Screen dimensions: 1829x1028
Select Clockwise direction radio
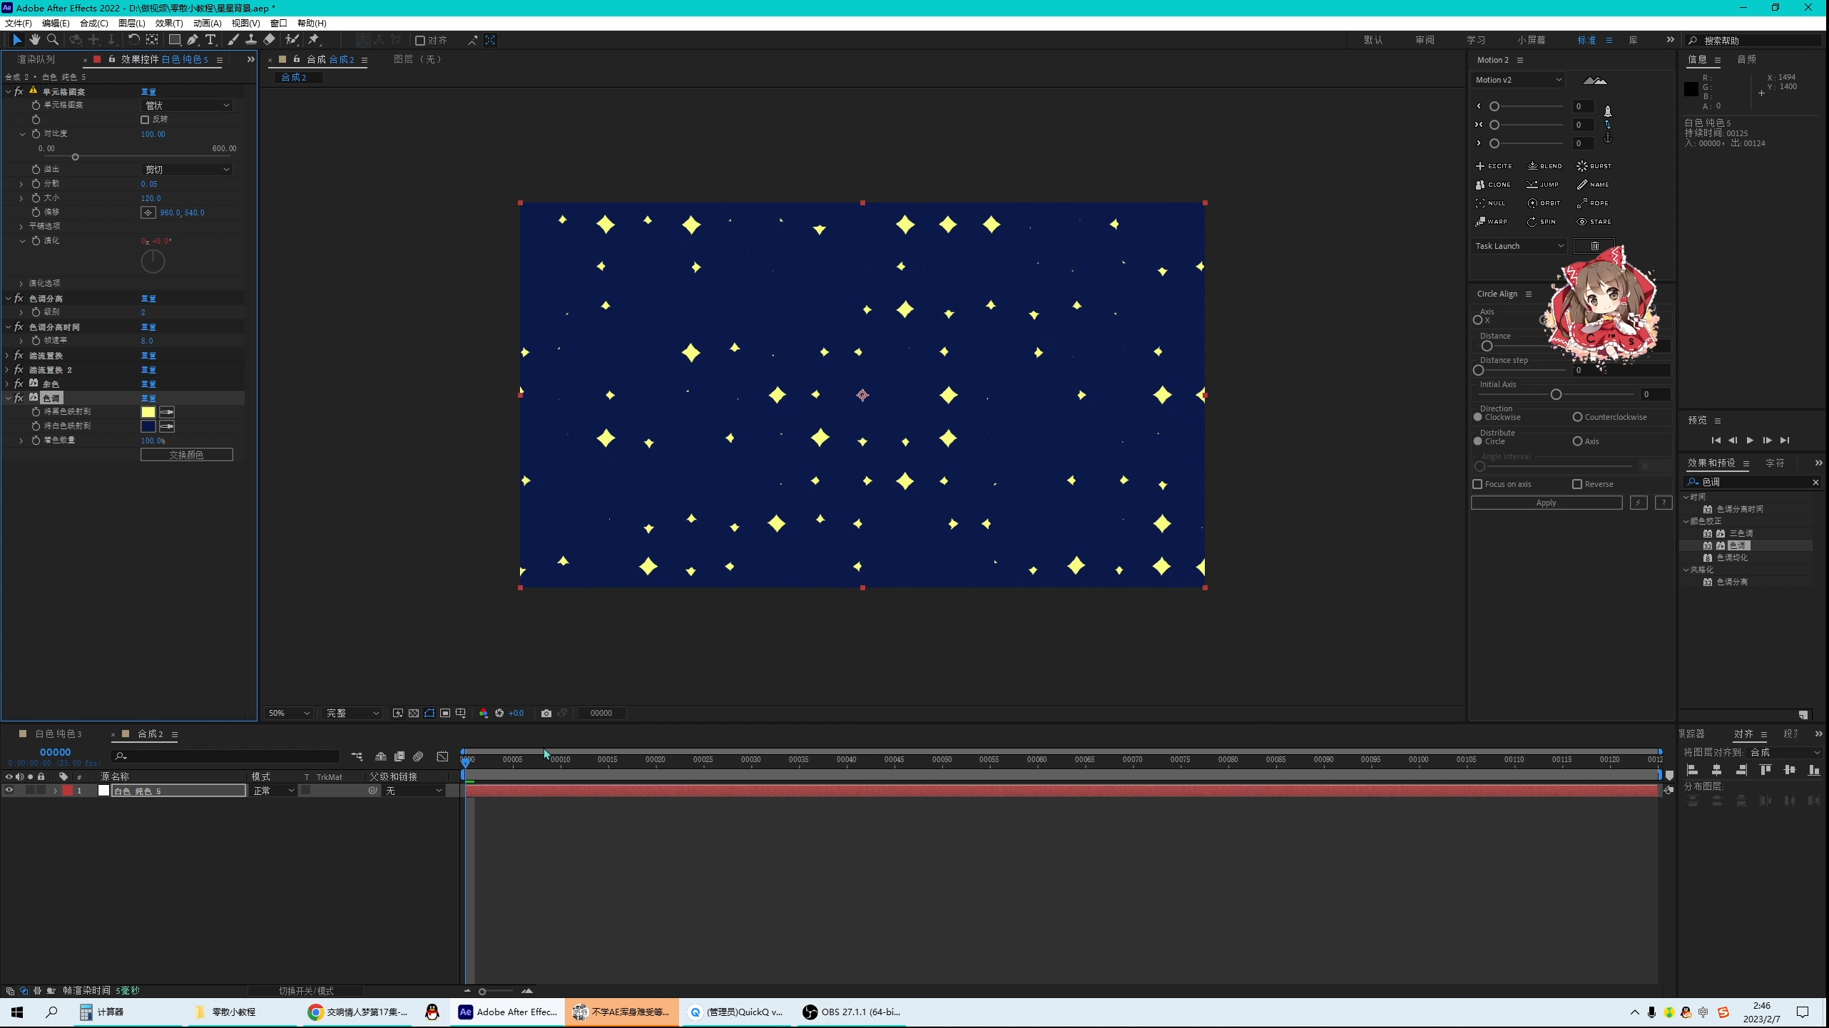point(1478,417)
